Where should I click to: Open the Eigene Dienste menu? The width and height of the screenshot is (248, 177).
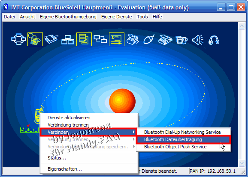[x=116, y=17]
